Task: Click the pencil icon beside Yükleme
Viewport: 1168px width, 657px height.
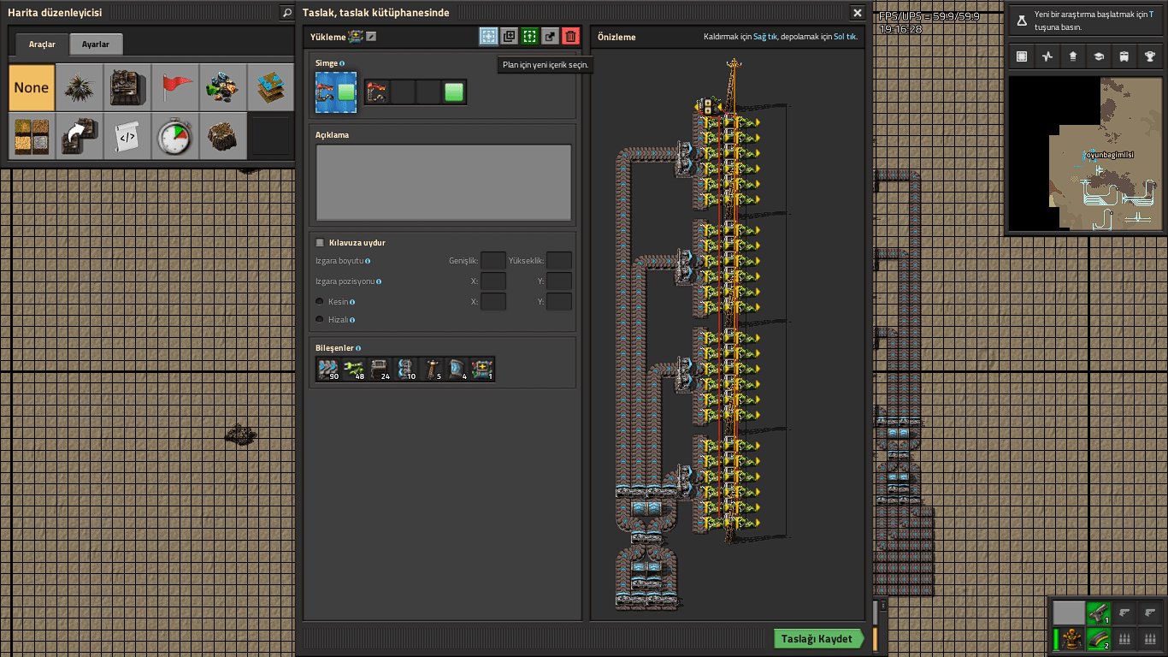Action: (371, 37)
